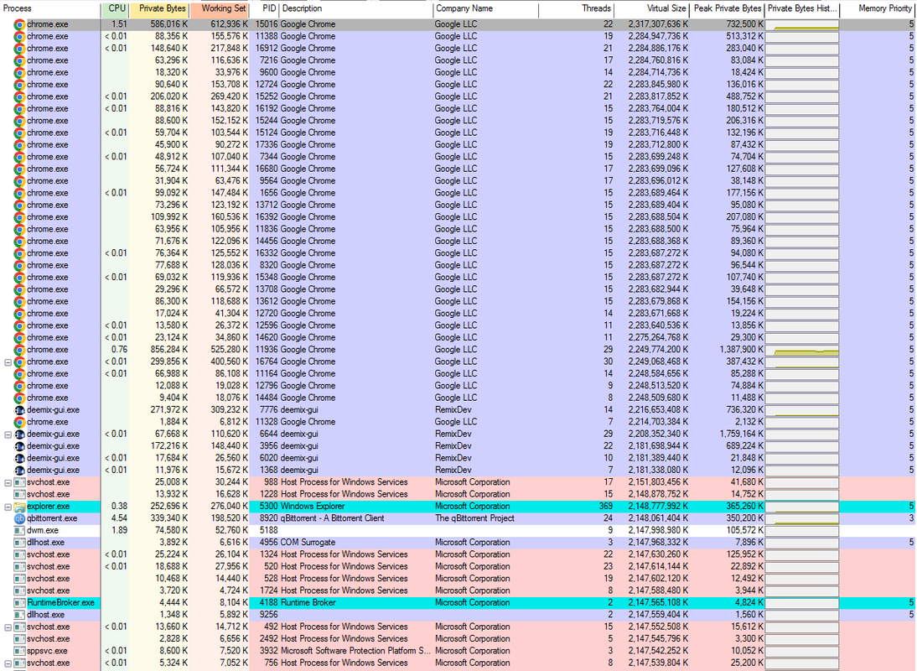Sort by the Working Set column header
Image resolution: width=917 pixels, height=671 pixels.
pyautogui.click(x=220, y=8)
